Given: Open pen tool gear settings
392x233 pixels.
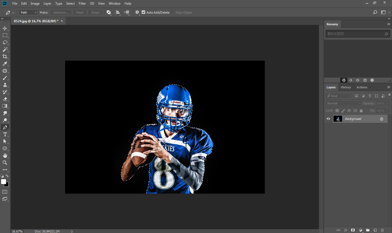Looking at the screenshot, I should pos(137,13).
